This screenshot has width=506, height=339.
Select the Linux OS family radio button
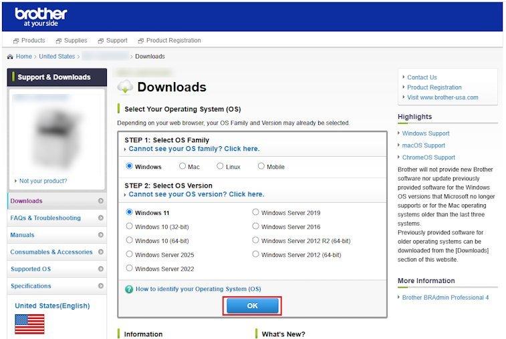[220, 166]
